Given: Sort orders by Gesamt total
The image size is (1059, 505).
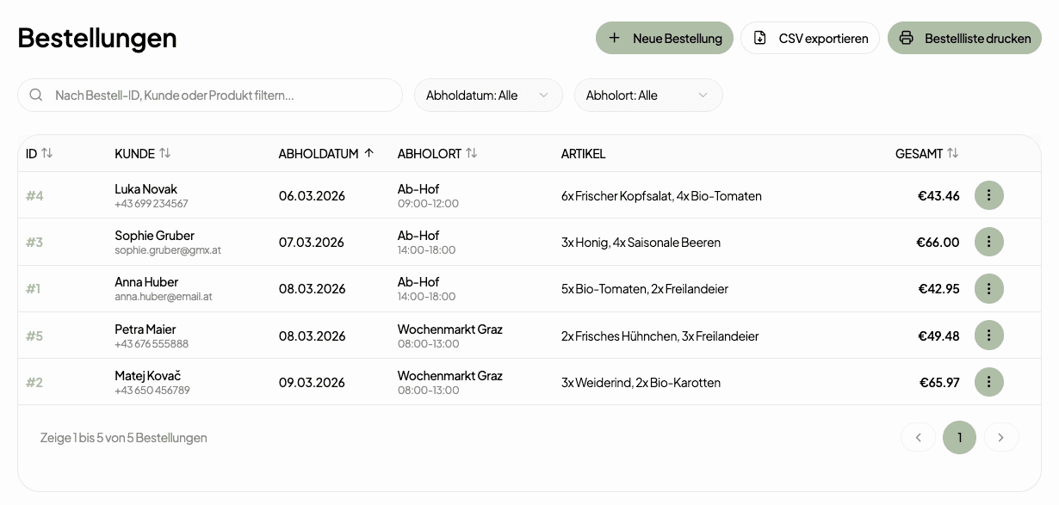Looking at the screenshot, I should pos(926,153).
